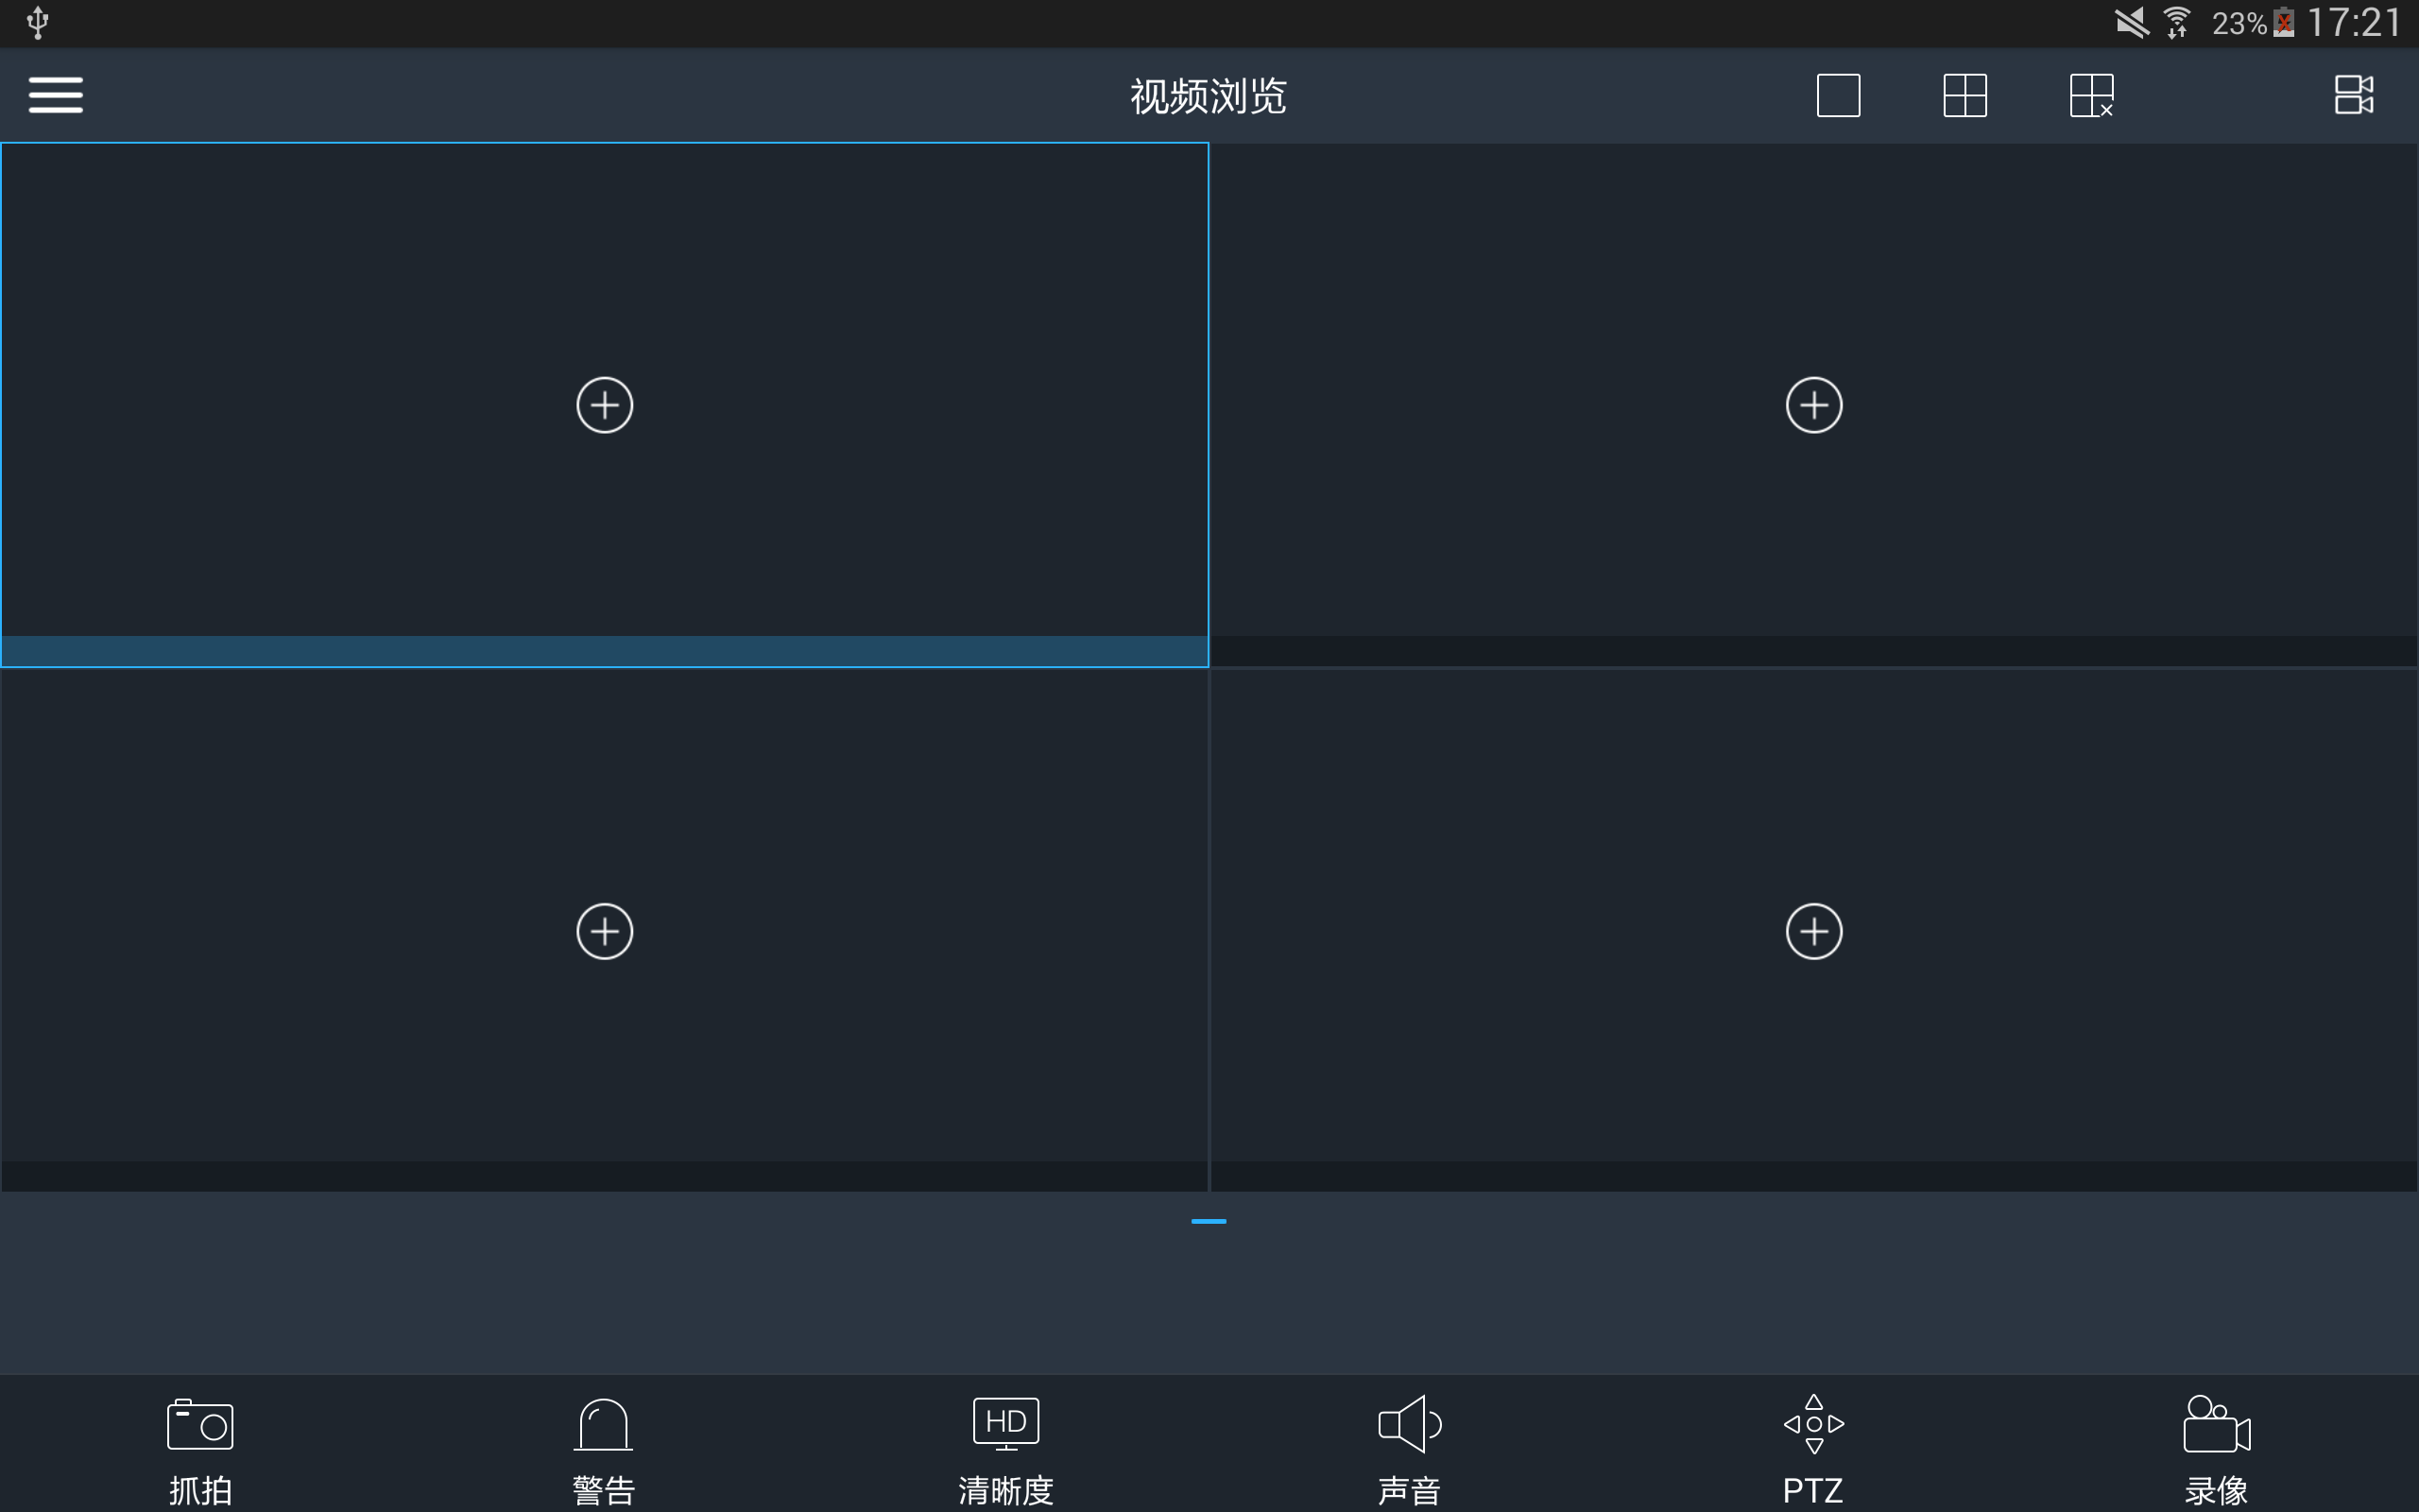This screenshot has width=2419, height=1512.
Task: Open the 警告 alarm function
Action: pos(604,1424)
